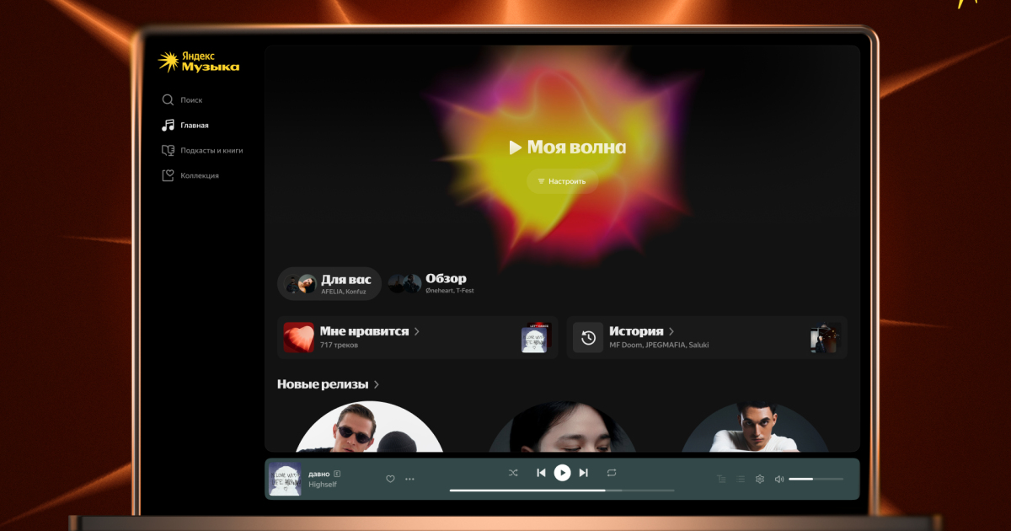Expand Мне нравится playlist chevron
The height and width of the screenshot is (531, 1011).
417,332
